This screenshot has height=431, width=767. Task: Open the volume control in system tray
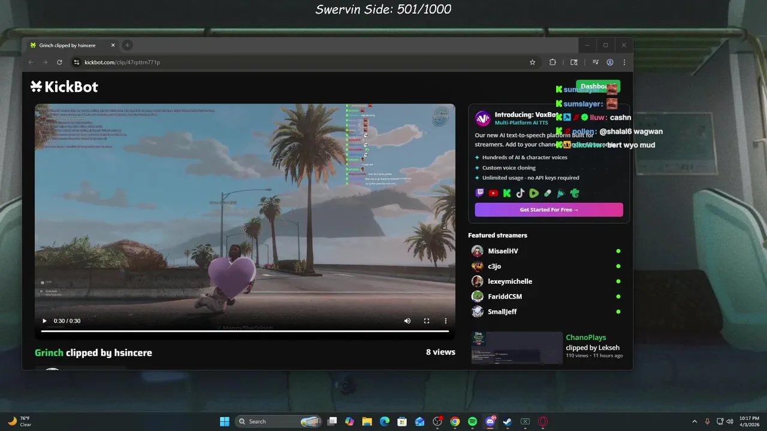click(x=731, y=421)
